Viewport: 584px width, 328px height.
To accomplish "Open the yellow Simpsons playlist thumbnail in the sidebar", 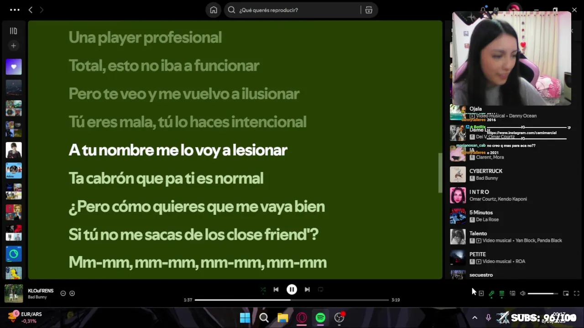I will coord(14,273).
